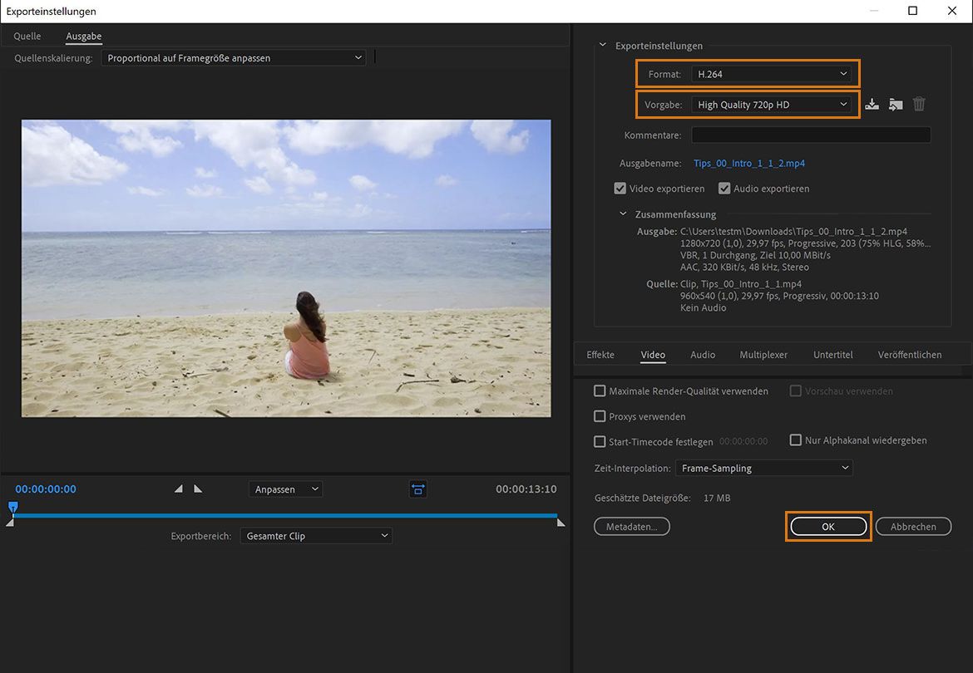Delete the selected preset
This screenshot has width=973, height=673.
(x=918, y=104)
